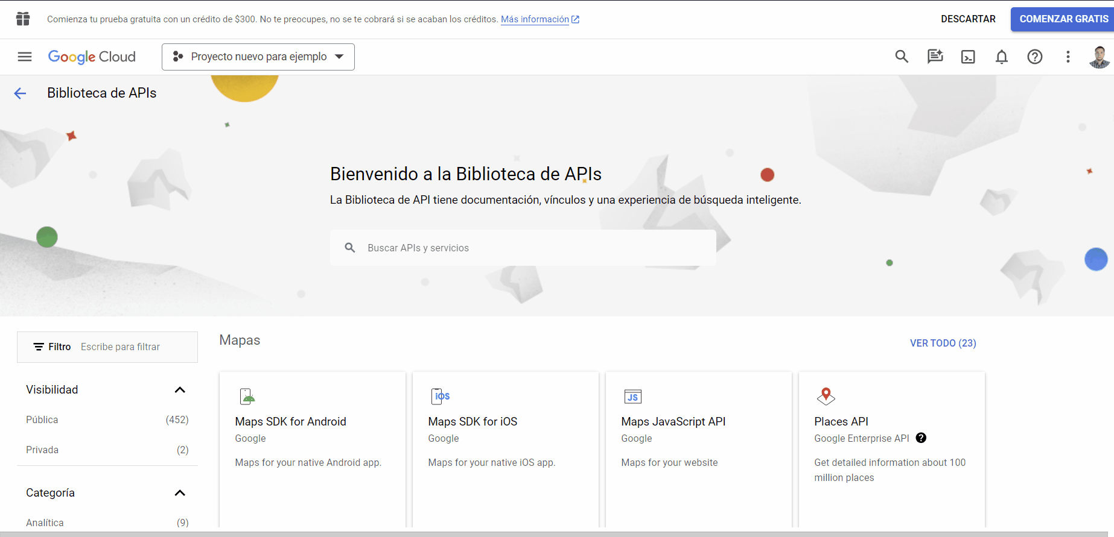Open the Más información link

coord(535,19)
